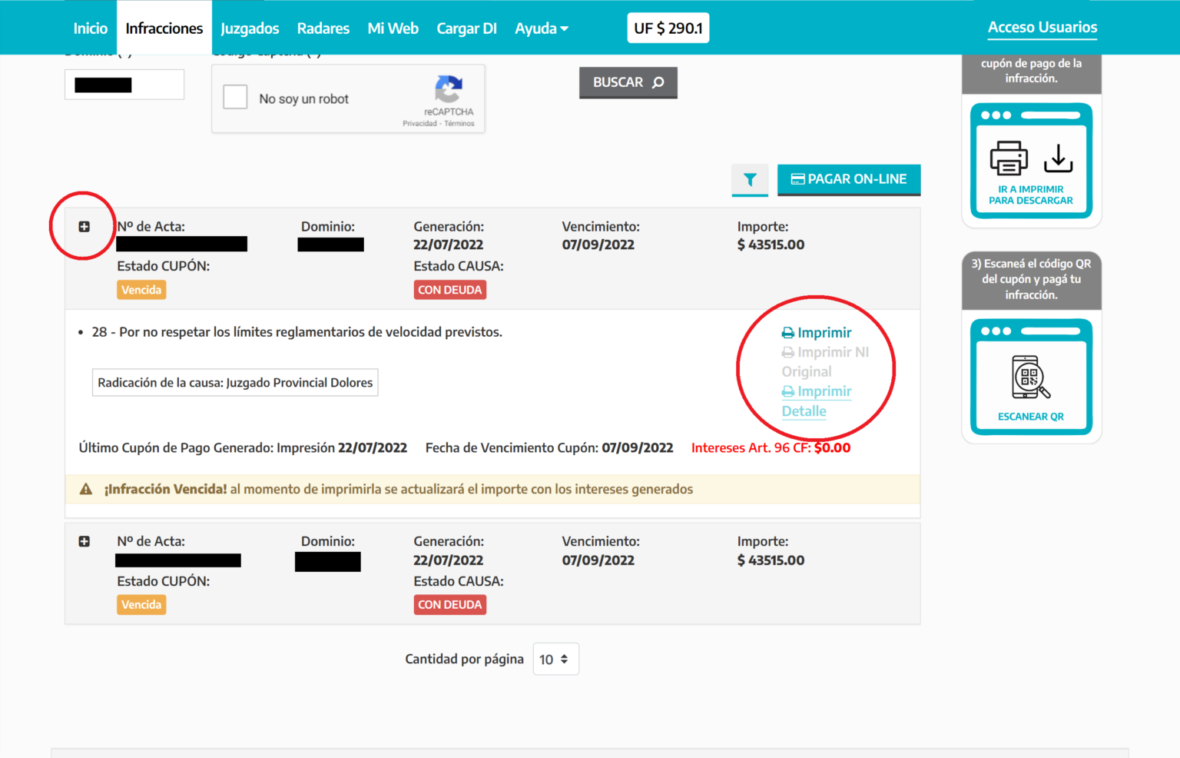Click the warning triangle on Infracción Vencida banner
The width and height of the screenshot is (1180, 758).
click(x=86, y=488)
